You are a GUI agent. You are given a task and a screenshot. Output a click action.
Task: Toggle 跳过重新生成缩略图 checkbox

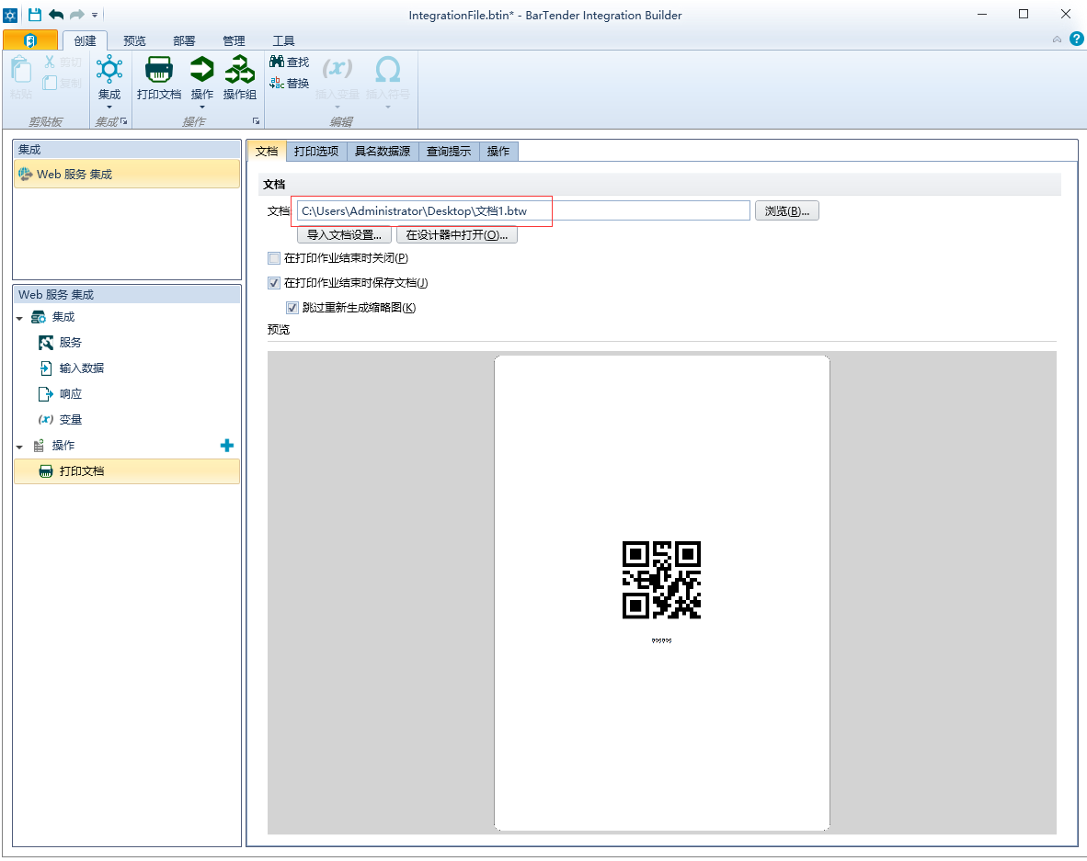pos(292,308)
